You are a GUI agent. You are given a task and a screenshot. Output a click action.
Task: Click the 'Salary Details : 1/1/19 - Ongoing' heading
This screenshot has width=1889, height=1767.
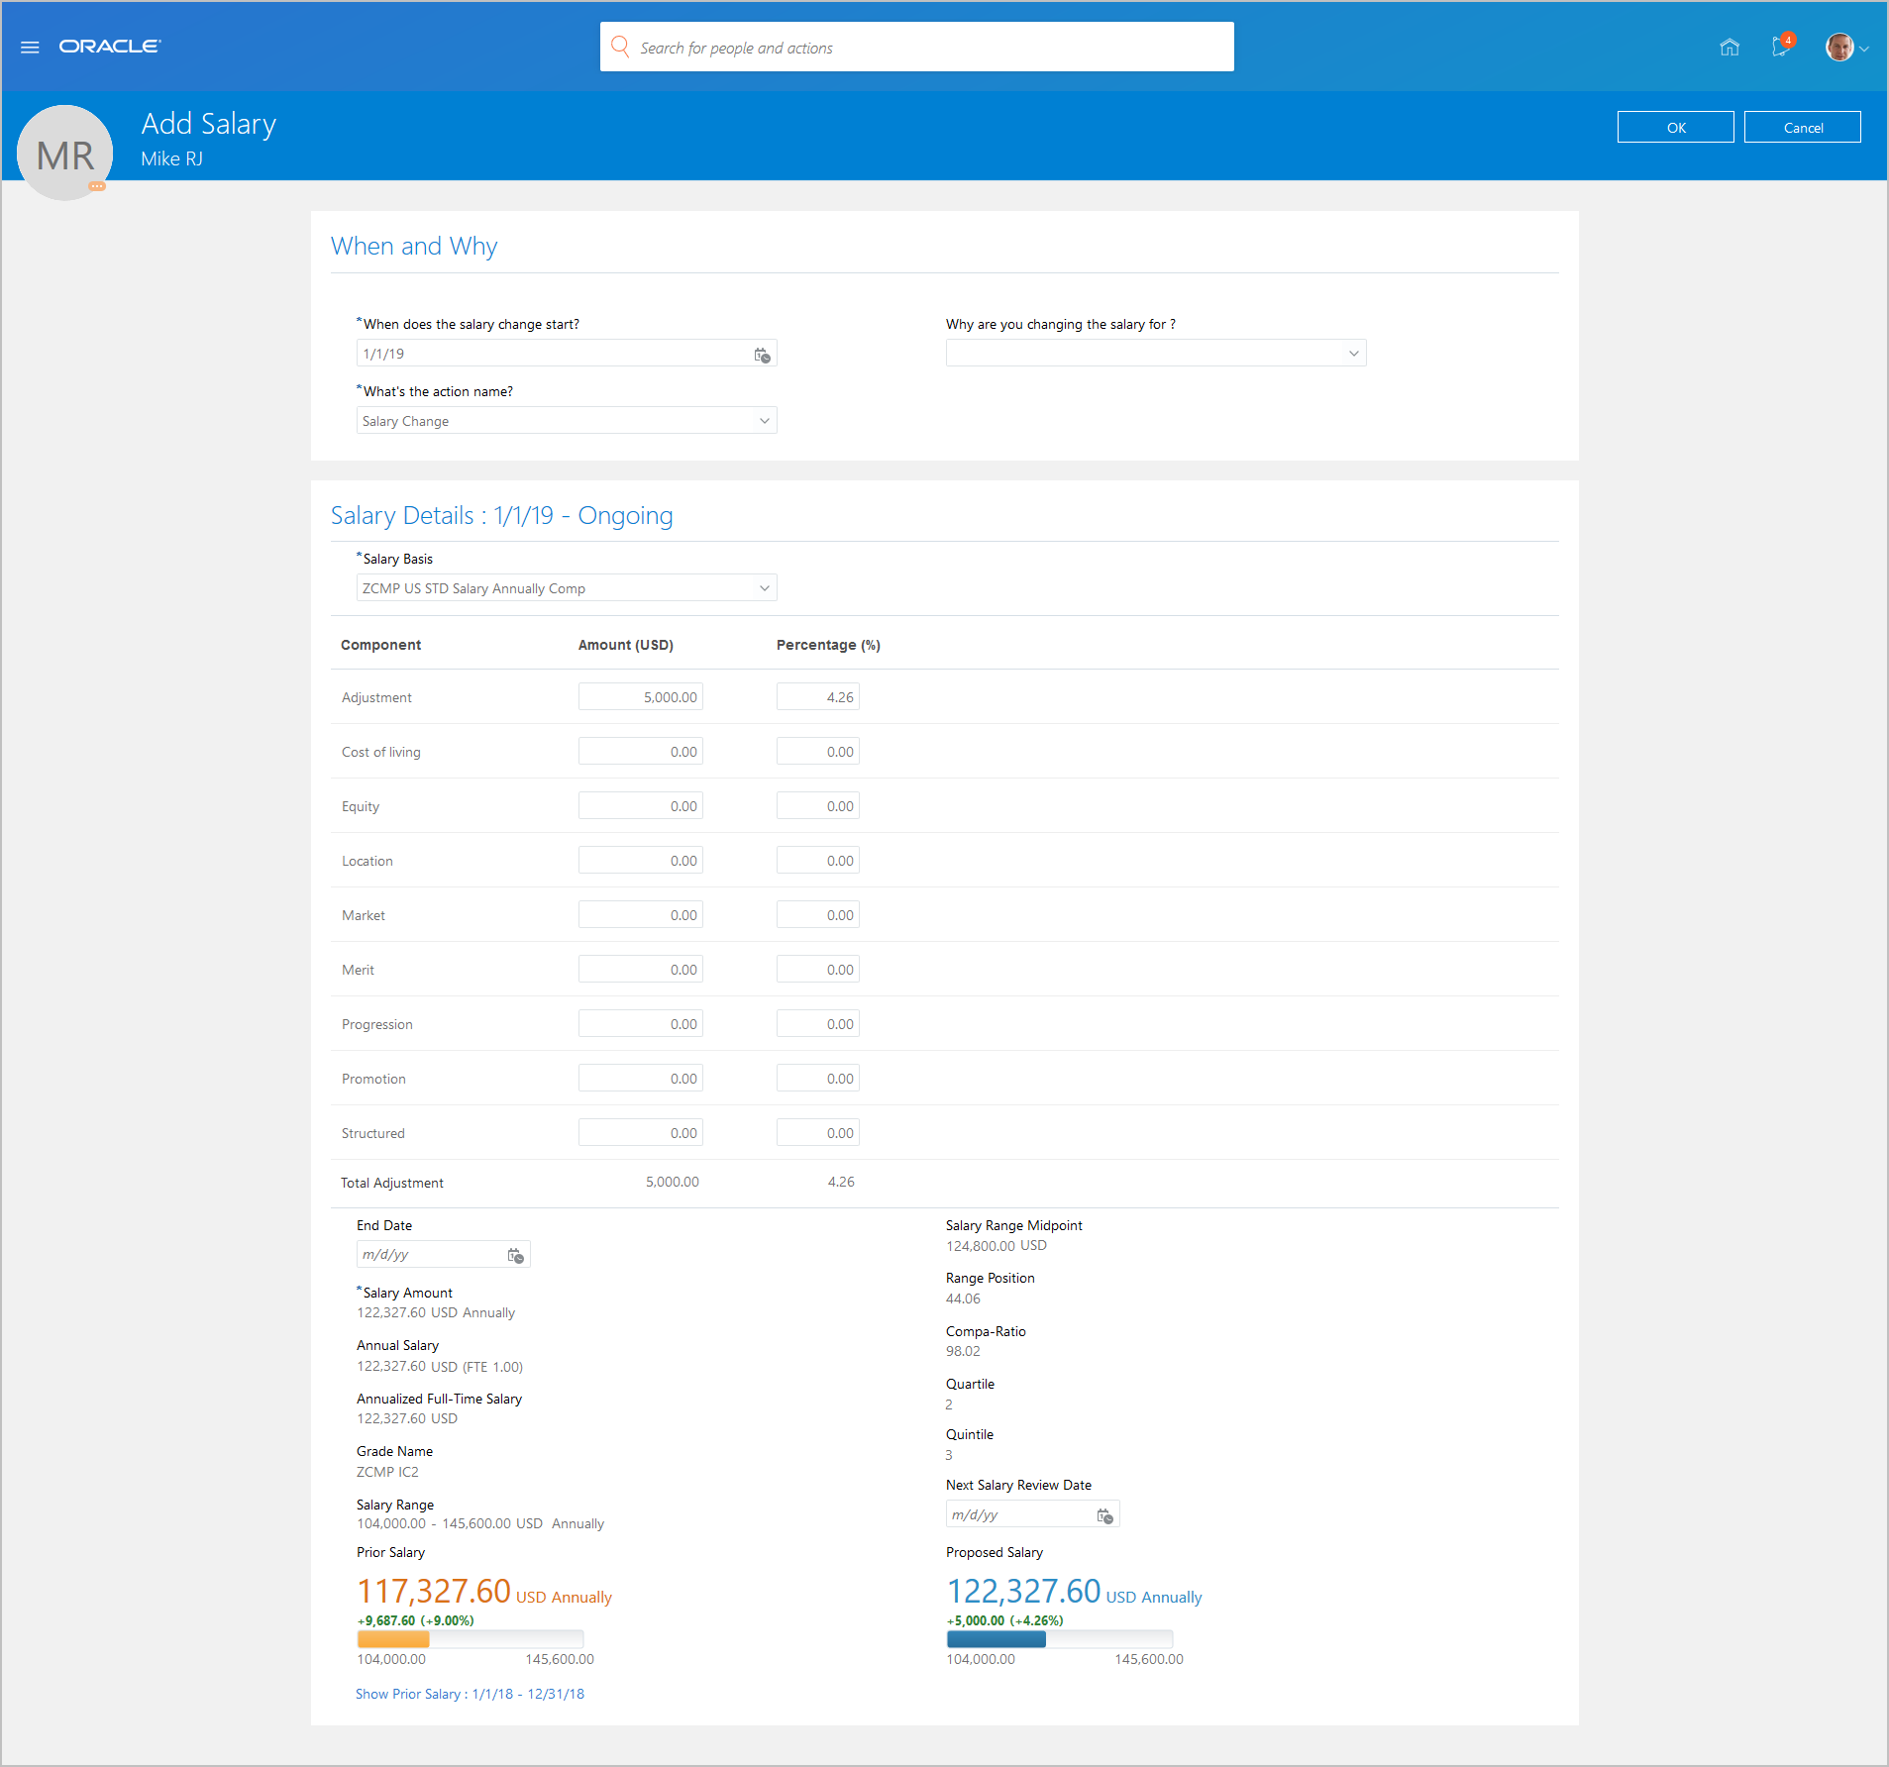pyautogui.click(x=502, y=516)
